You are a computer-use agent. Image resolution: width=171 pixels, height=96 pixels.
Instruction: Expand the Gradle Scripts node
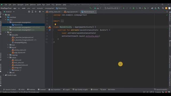tap(3, 75)
